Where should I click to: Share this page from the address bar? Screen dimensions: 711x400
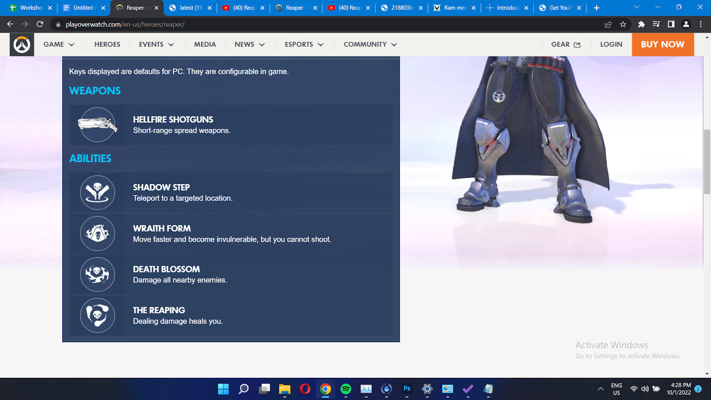[x=608, y=24]
